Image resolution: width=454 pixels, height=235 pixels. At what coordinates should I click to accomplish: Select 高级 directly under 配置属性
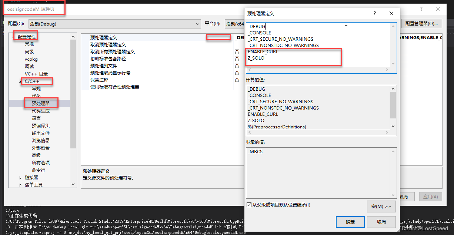tap(29, 52)
